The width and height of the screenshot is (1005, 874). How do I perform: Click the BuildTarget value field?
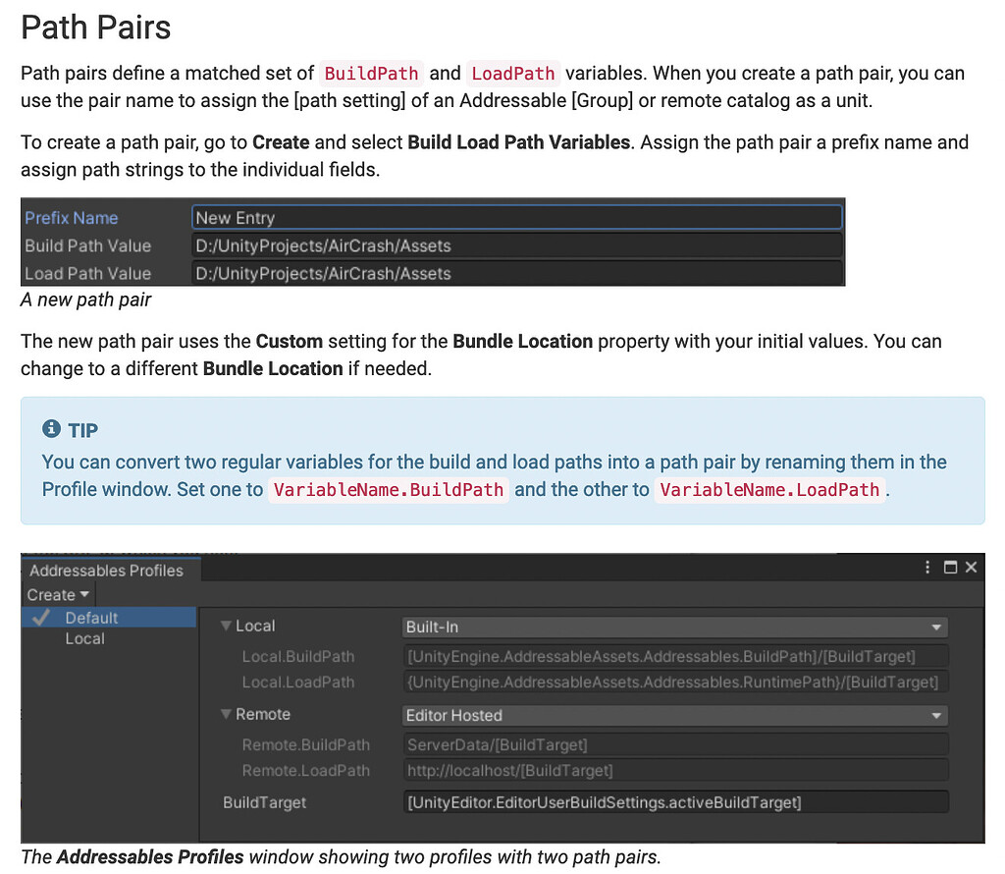click(675, 802)
